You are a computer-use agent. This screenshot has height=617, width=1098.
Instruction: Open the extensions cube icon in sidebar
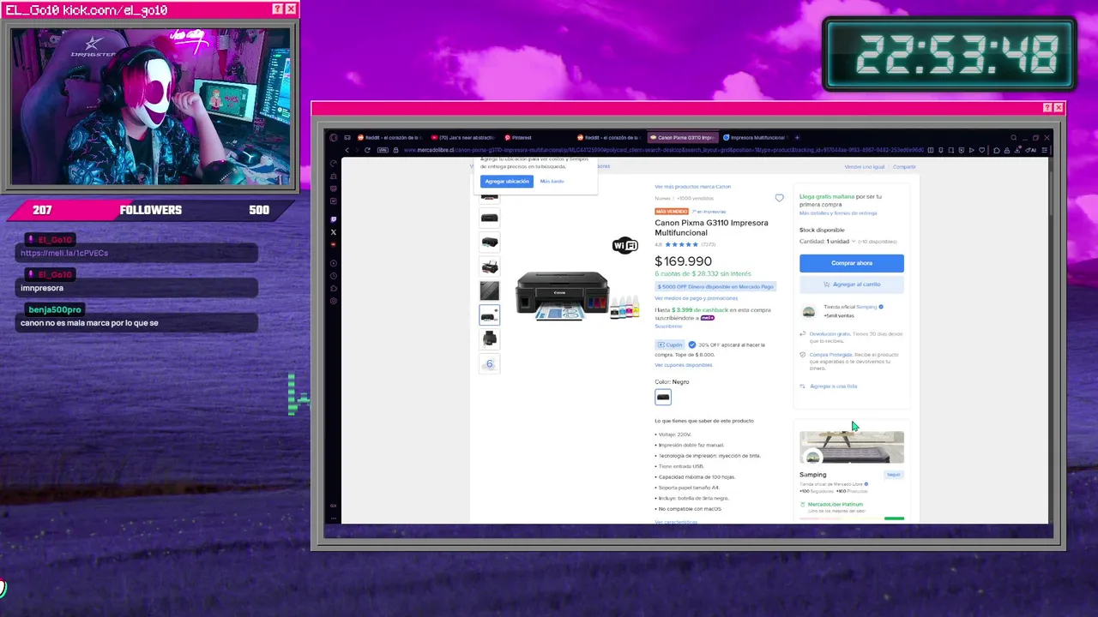334,288
